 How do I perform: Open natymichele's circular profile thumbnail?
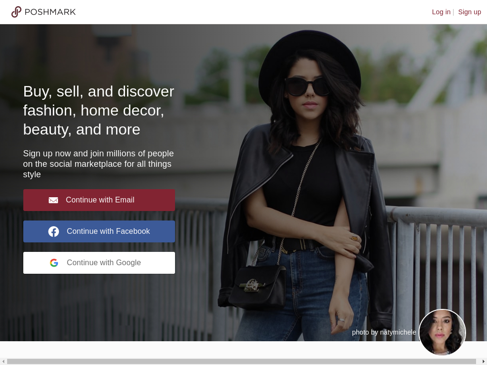click(442, 332)
